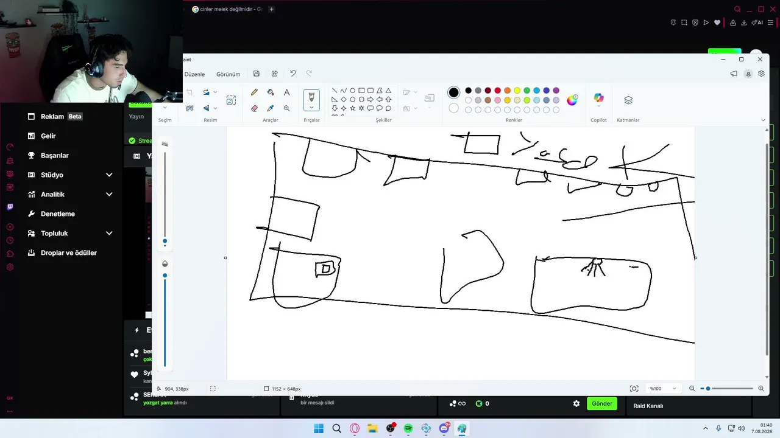Open the Flip options dropdown
The width and height of the screenshot is (780, 438).
pos(215,108)
